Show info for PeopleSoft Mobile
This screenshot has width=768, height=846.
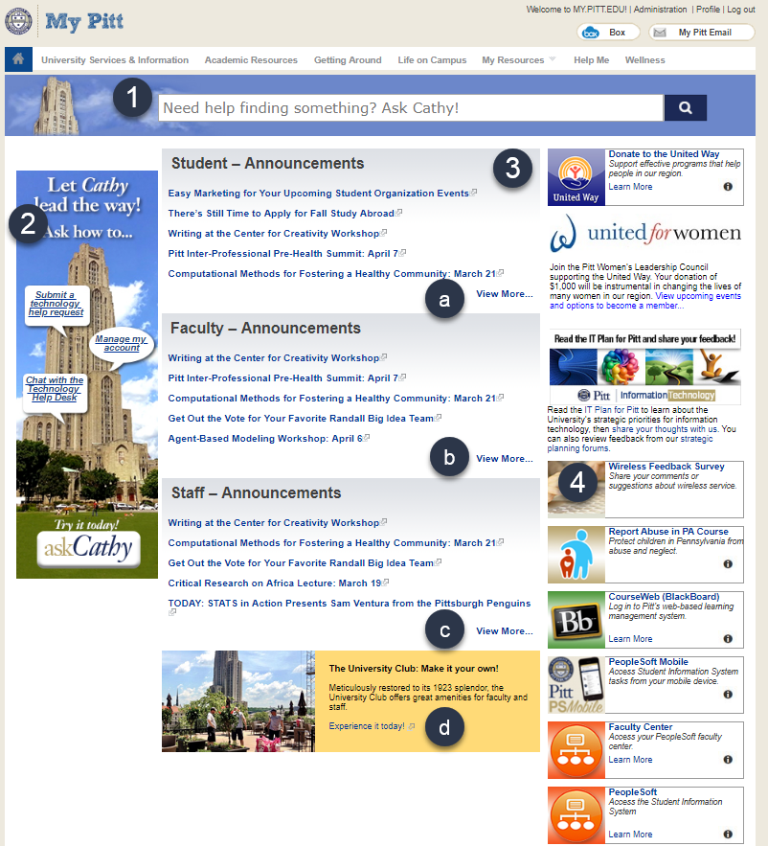[x=728, y=695]
